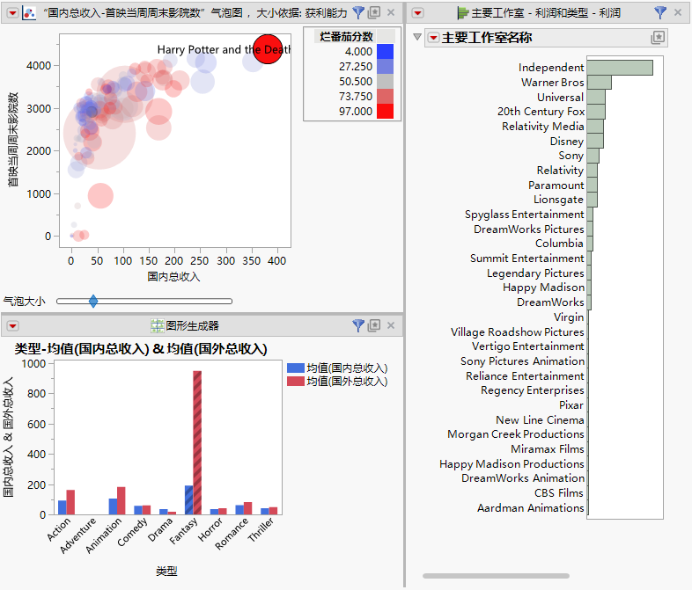692x590 pixels.
Task: Click the red Animation foreign revenue bar
Action: 121,501
